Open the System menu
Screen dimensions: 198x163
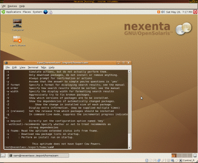[37, 12]
